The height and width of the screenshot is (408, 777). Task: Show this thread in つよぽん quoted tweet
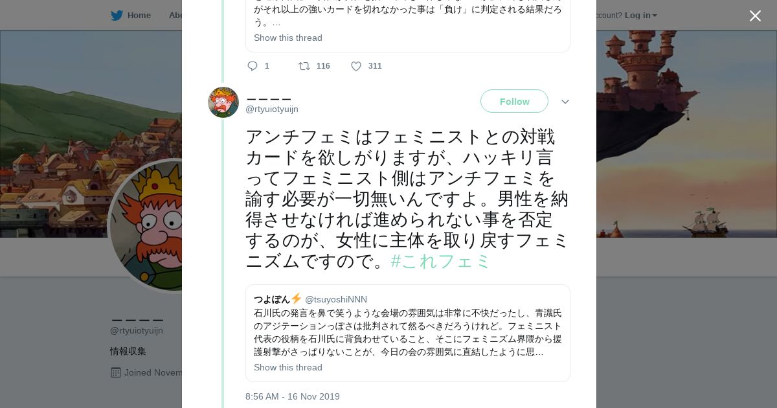[x=288, y=367]
